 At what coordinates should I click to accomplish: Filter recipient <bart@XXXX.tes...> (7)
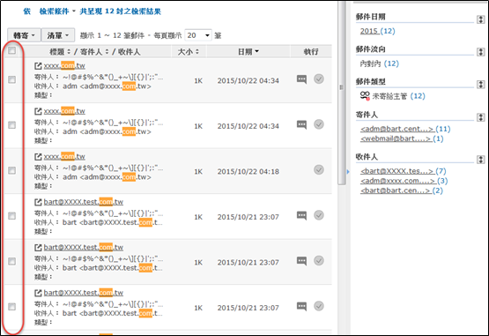404,171
